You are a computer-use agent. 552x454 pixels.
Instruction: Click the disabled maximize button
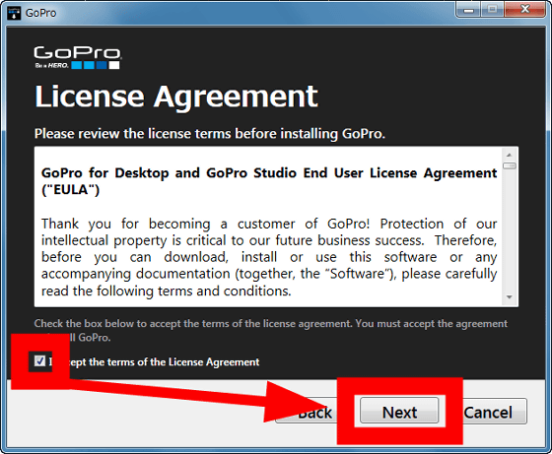pos(493,9)
